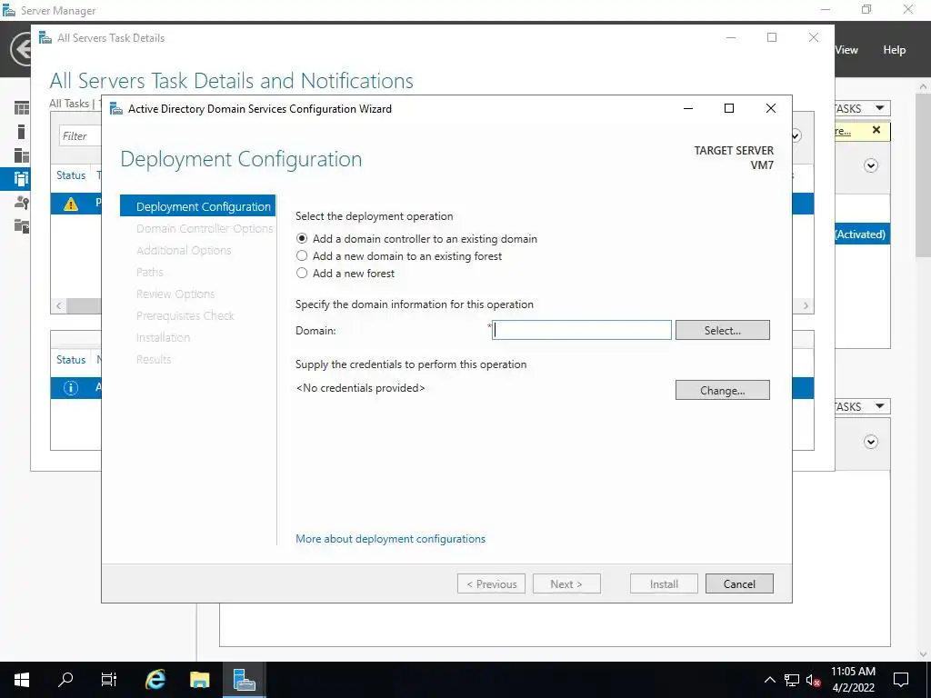Click Server Manager title bar icon

pyautogui.click(x=9, y=10)
